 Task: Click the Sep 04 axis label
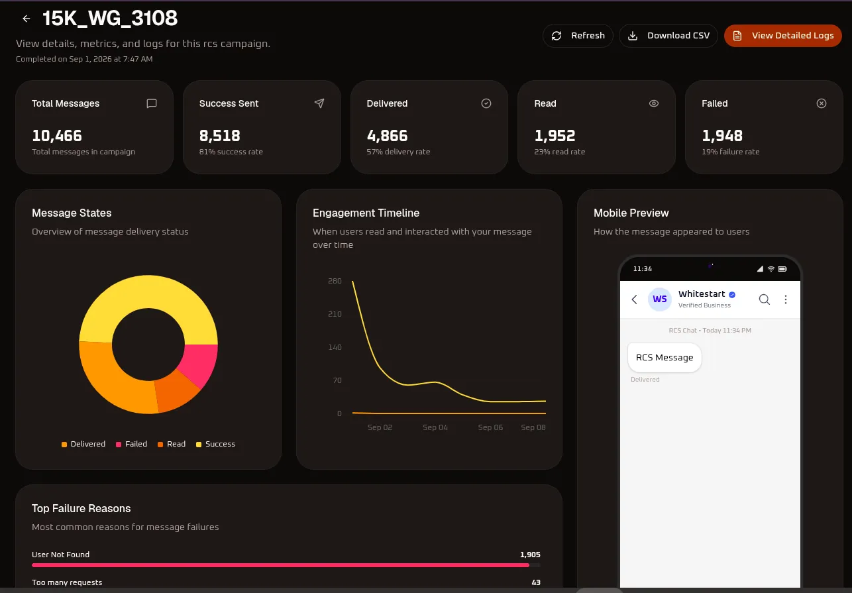pyautogui.click(x=435, y=428)
